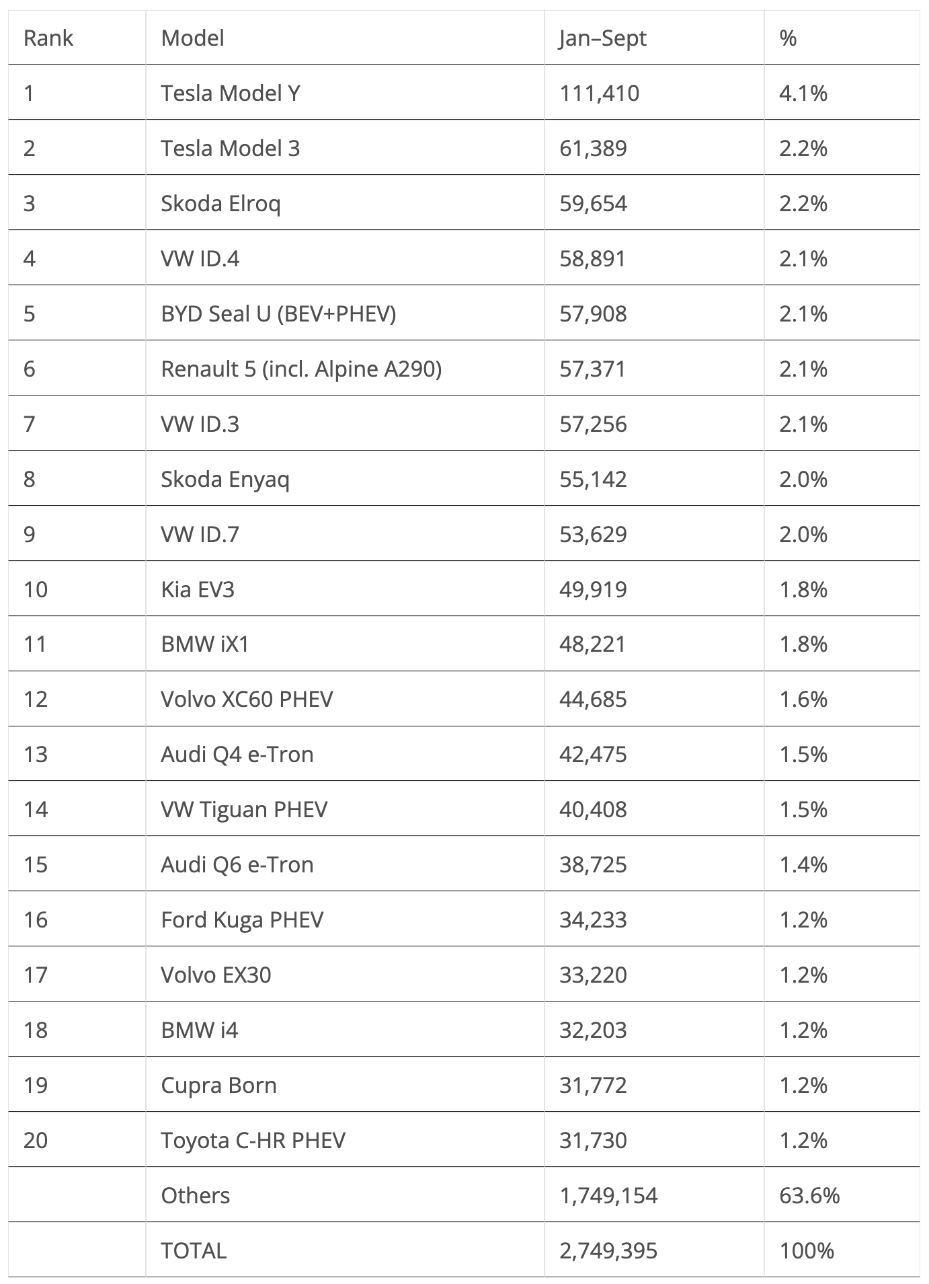Select the Tesla Model 3 cell

point(230,148)
